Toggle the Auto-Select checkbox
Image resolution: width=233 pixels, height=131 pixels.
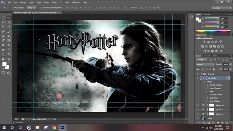[x=13, y=8]
